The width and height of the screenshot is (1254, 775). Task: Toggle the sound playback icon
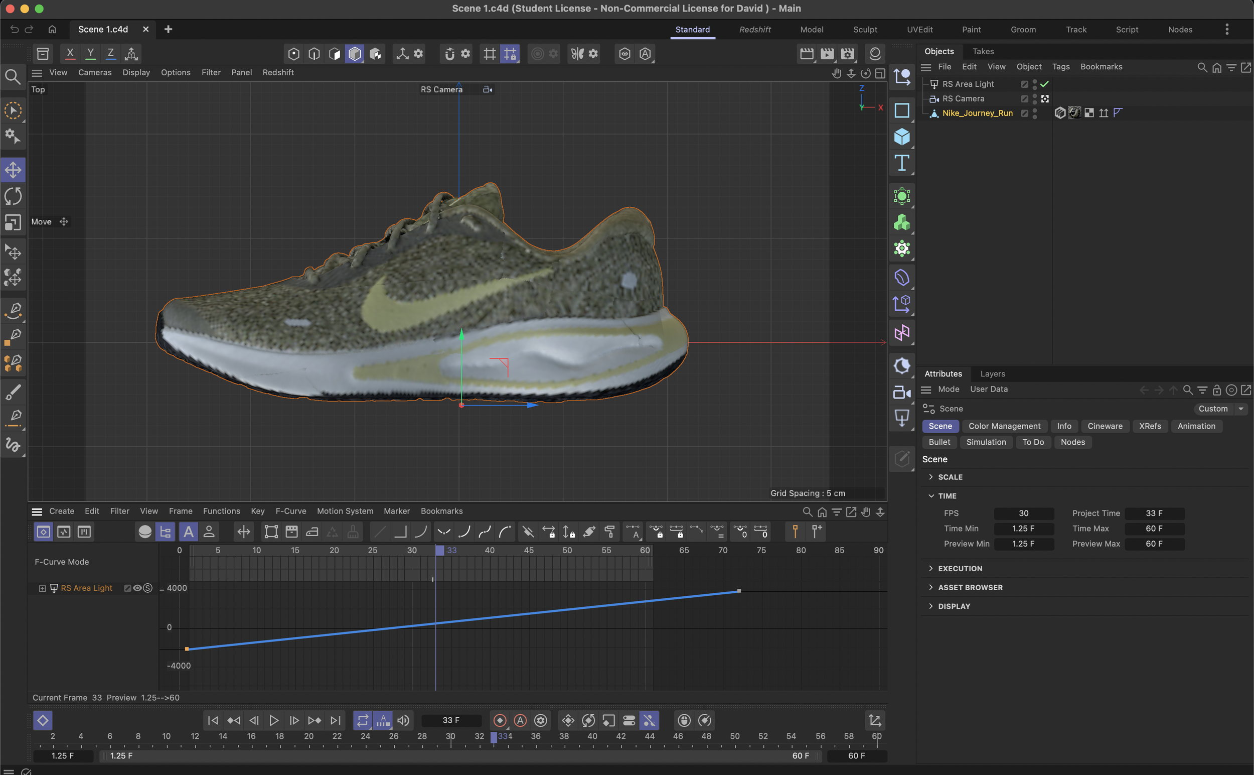(404, 721)
